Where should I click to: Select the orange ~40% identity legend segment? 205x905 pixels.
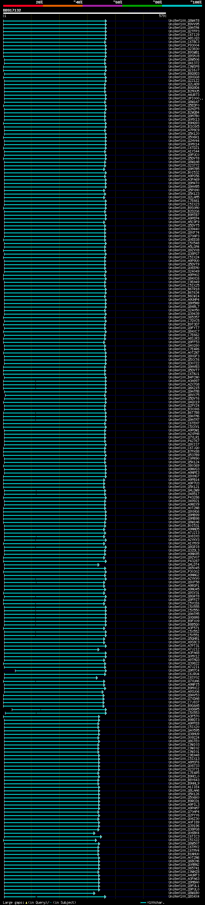point(63,6)
